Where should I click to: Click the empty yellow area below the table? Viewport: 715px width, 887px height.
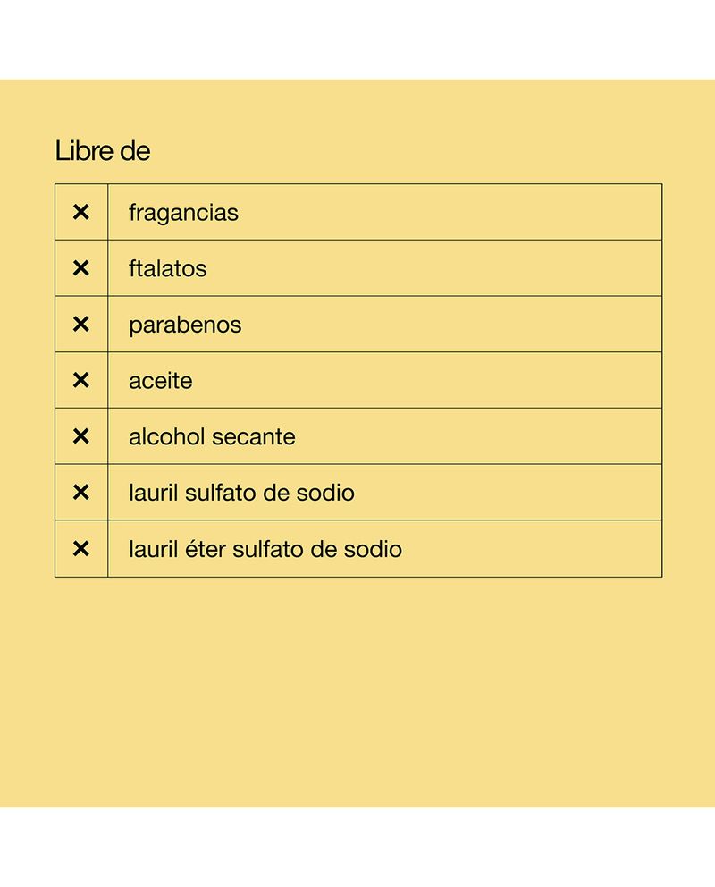click(357, 688)
